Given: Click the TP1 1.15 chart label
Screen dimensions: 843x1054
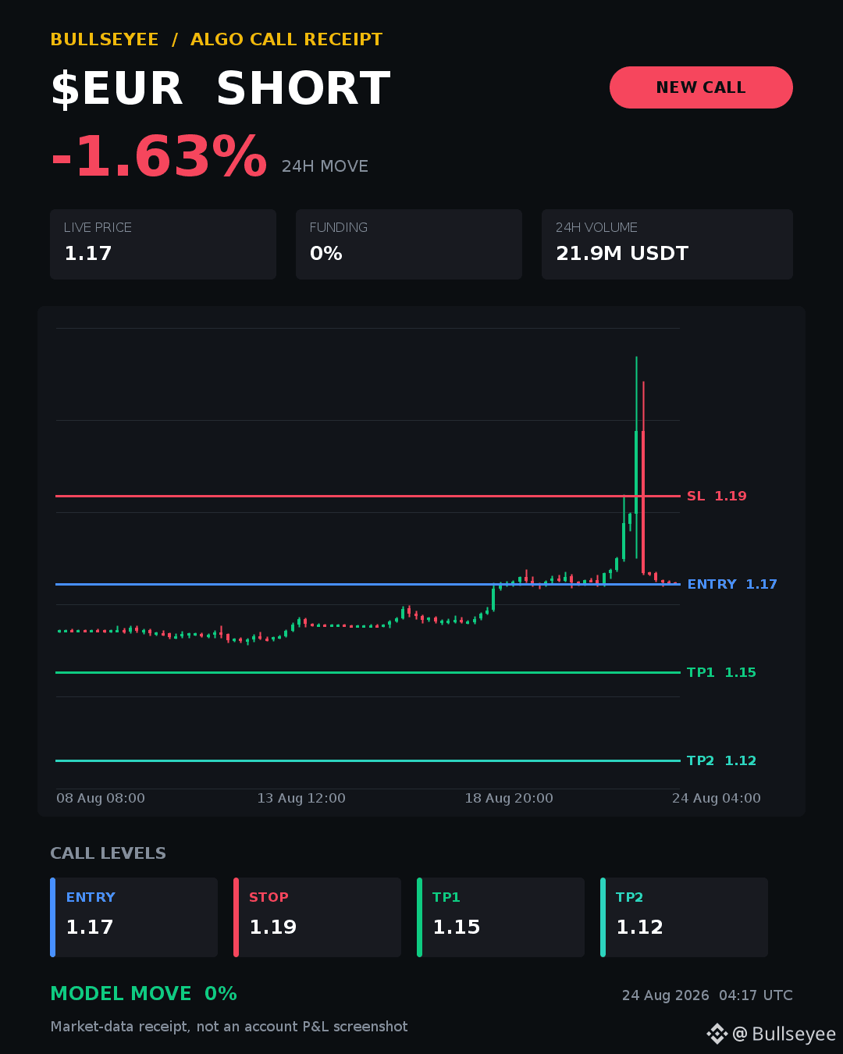Looking at the screenshot, I should pos(721,672).
